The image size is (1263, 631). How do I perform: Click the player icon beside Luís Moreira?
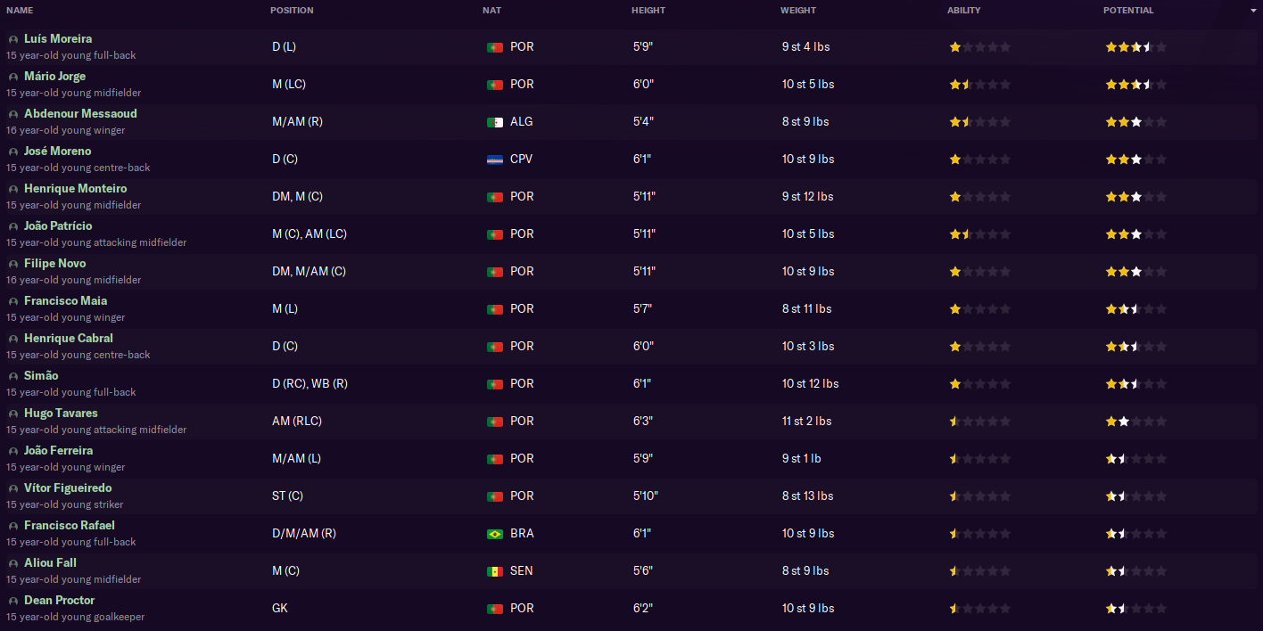[x=13, y=40]
